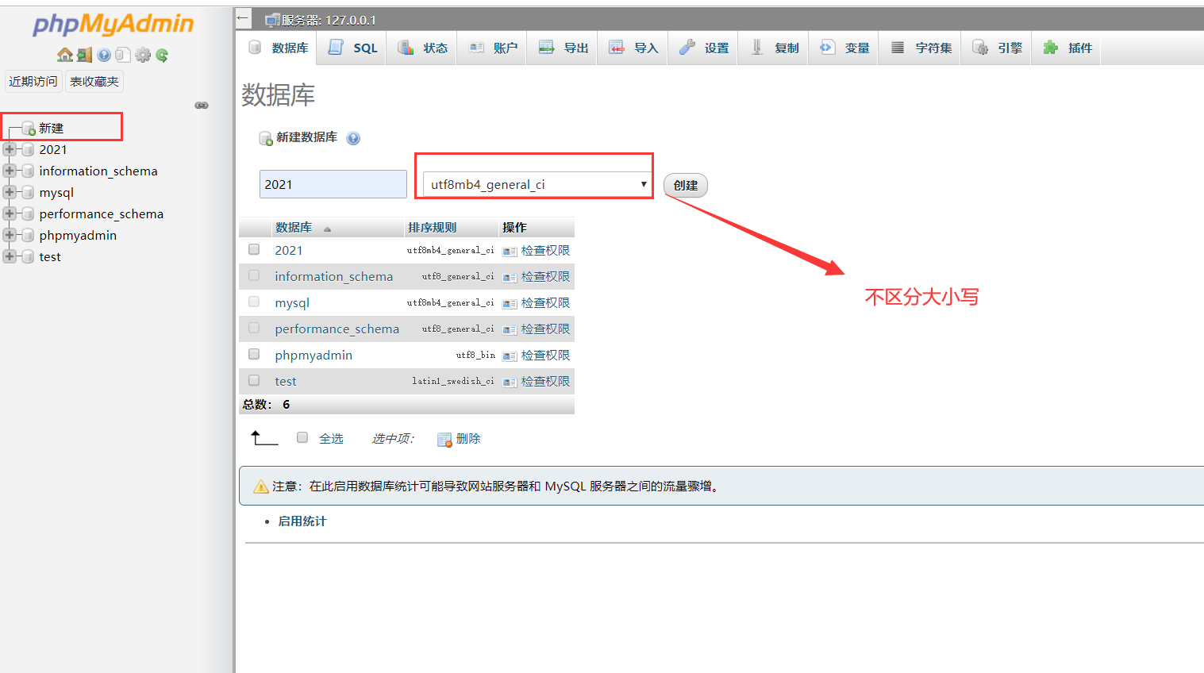This screenshot has height=673, width=1204.
Task: Click the link chain icon in sidebar
Action: 202,105
